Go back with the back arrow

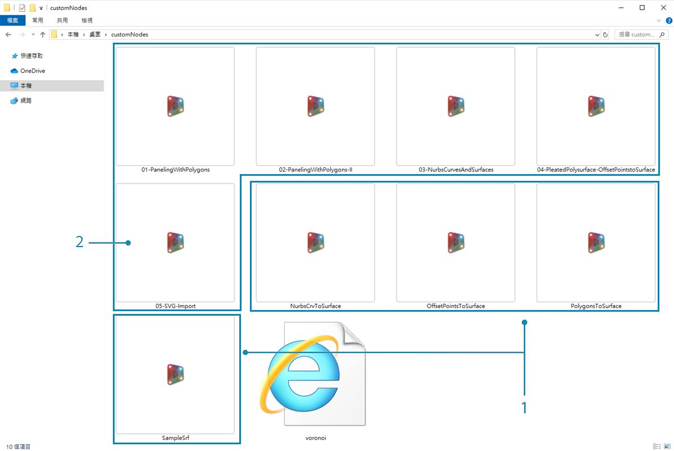tap(8, 34)
